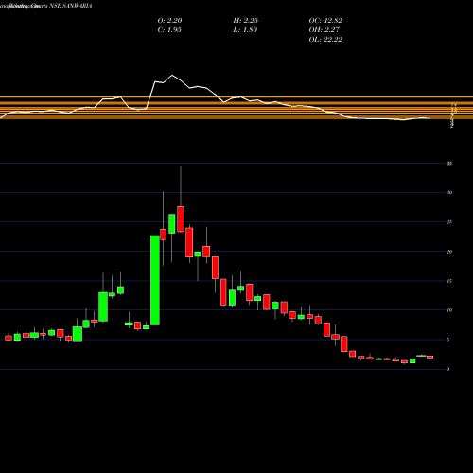
Task: Select the OL: 22.22 reading
Action: tap(325, 39)
